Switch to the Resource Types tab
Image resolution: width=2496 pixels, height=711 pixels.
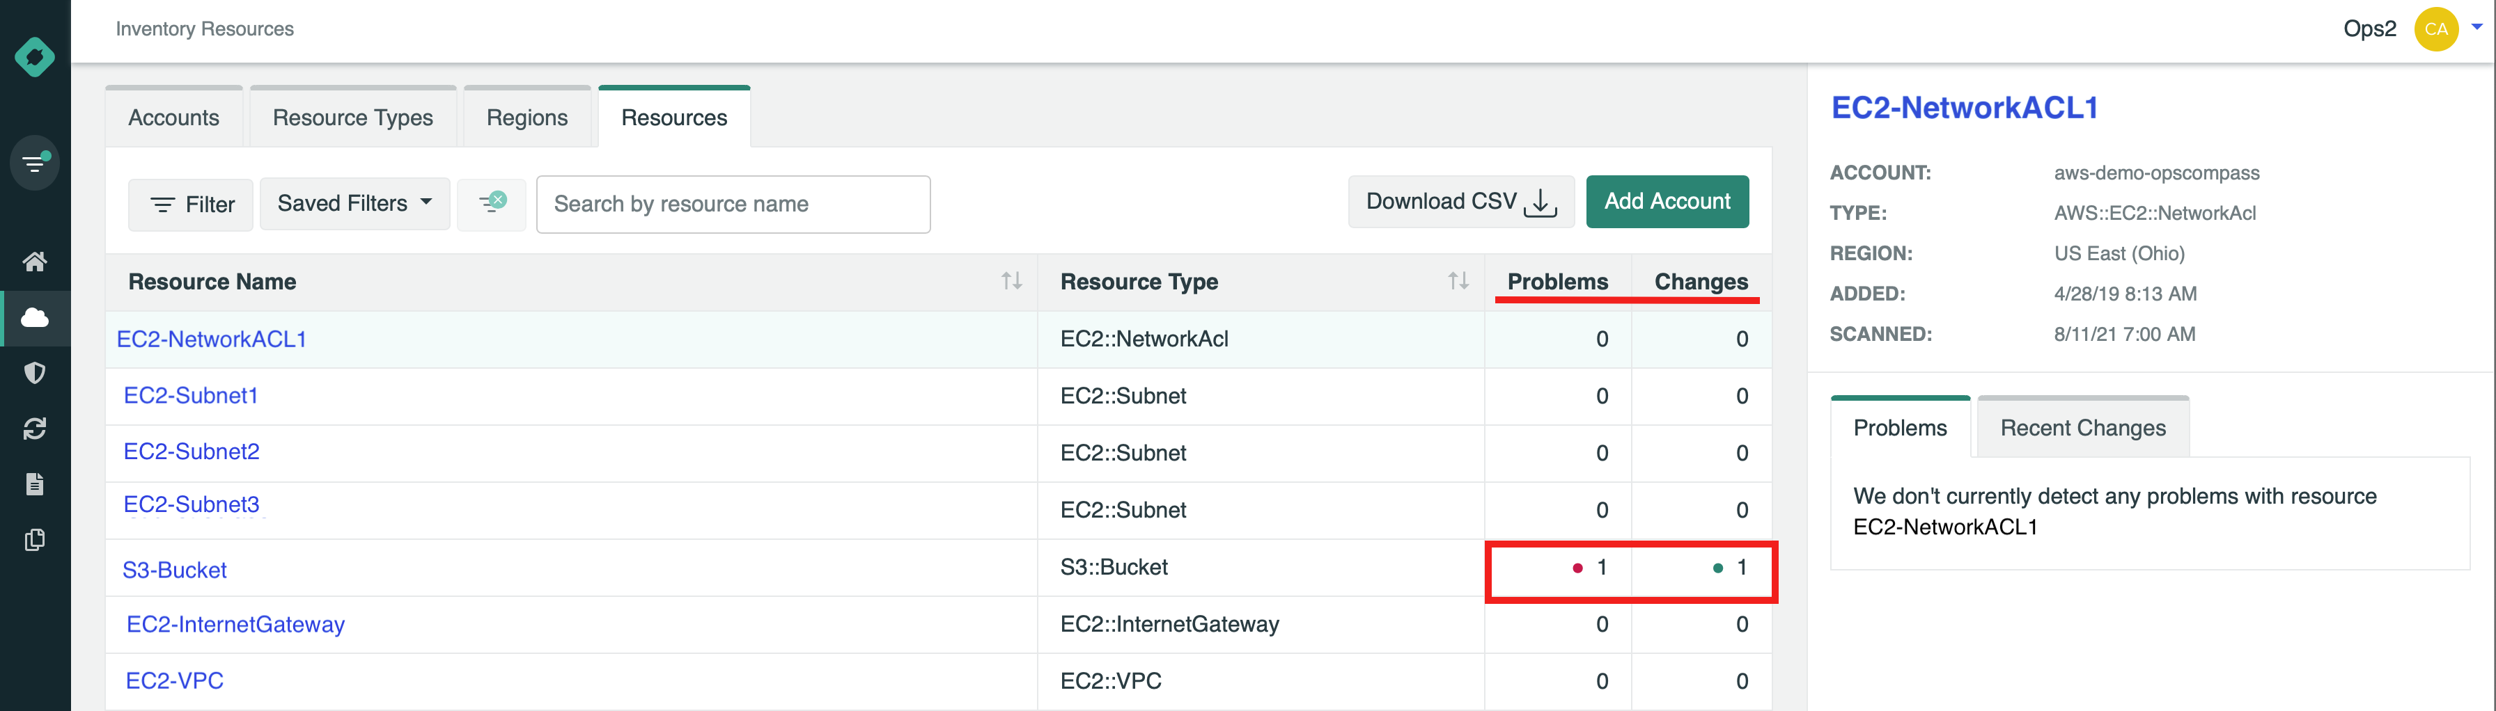352,117
